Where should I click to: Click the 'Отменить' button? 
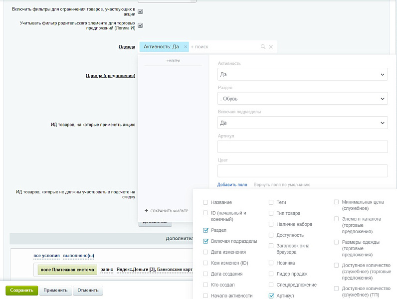(x=87, y=290)
